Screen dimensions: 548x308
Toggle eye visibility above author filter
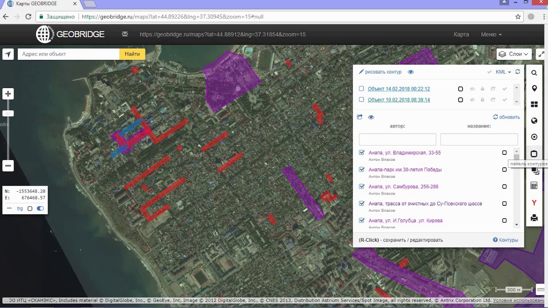tap(371, 117)
